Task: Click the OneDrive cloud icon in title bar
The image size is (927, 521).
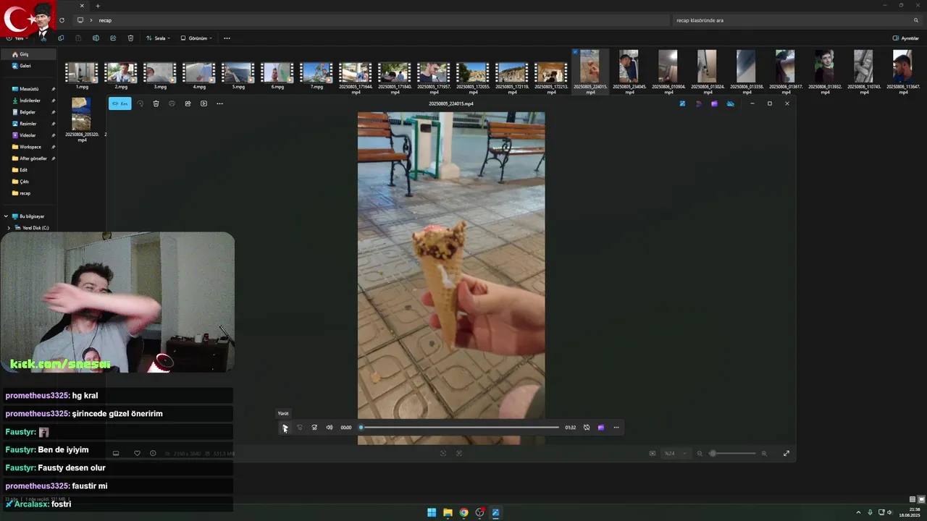Action: [x=730, y=103]
